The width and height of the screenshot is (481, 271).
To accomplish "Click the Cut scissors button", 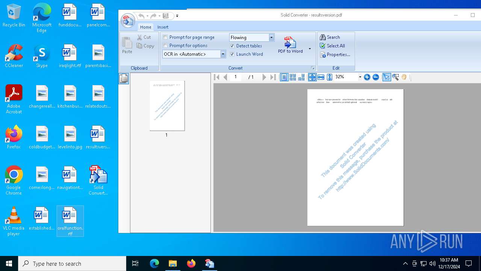I will (x=144, y=37).
